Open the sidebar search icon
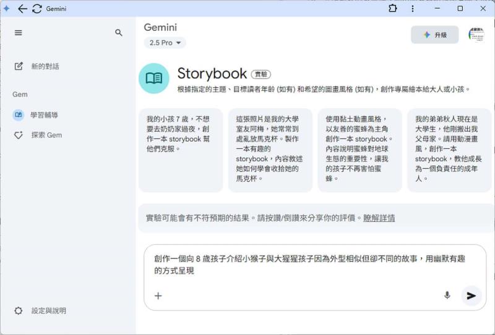This screenshot has width=495, height=335. click(119, 33)
